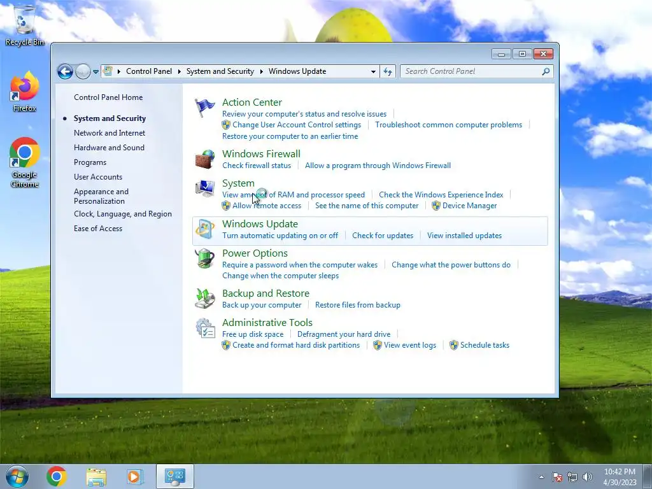Click the Power Options battery icon

205,259
